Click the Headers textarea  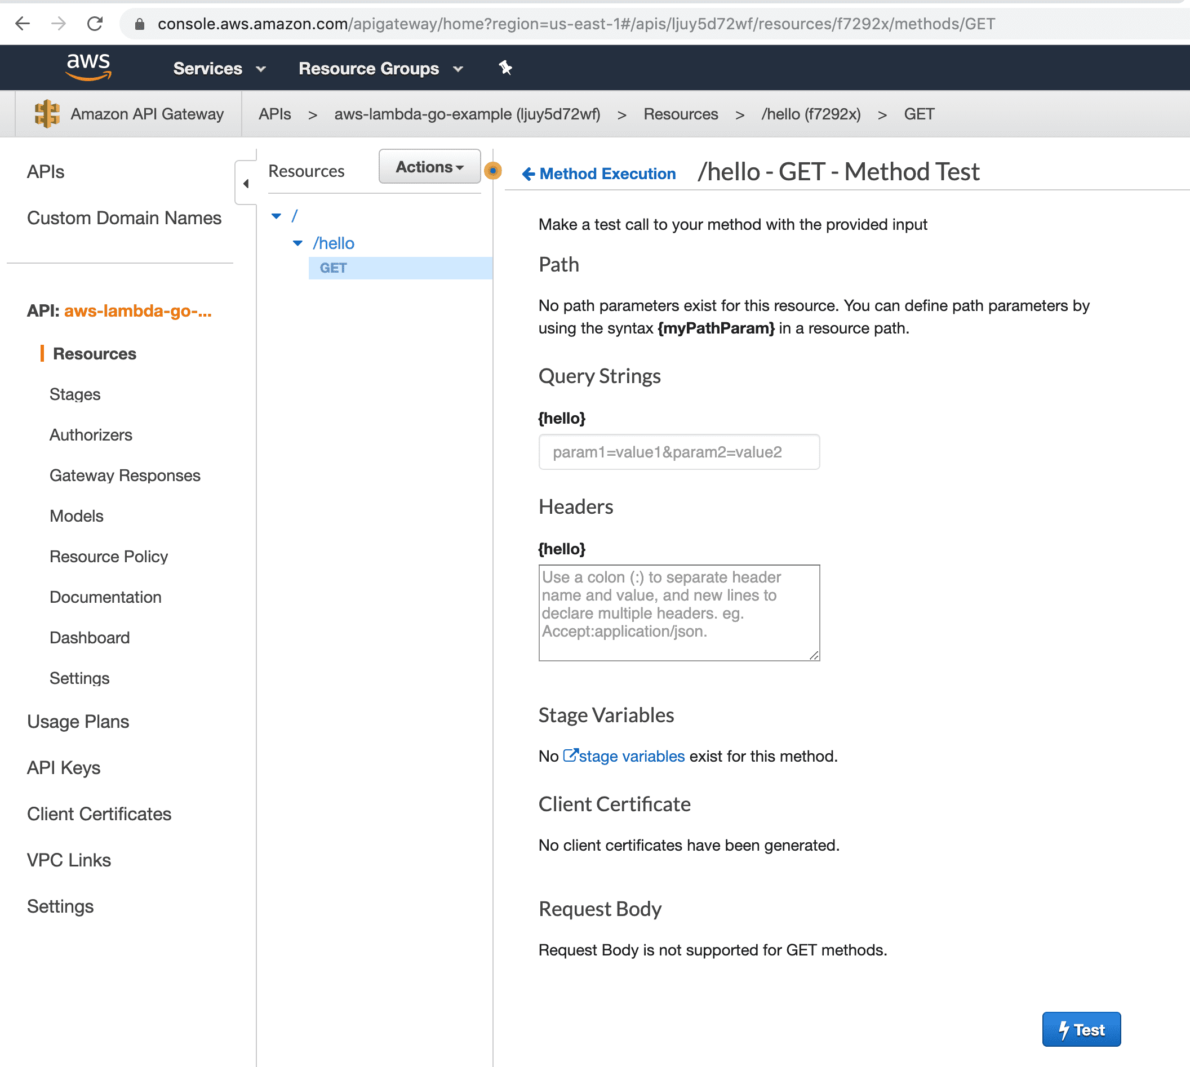(x=679, y=612)
